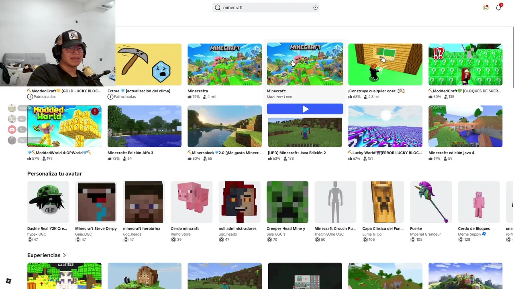Open the notifications bell

(498, 7)
